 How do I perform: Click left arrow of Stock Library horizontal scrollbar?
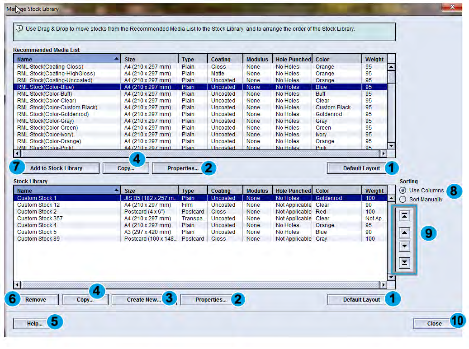tap(17, 285)
